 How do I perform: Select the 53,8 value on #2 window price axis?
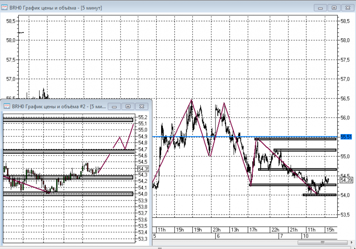(x=142, y=207)
